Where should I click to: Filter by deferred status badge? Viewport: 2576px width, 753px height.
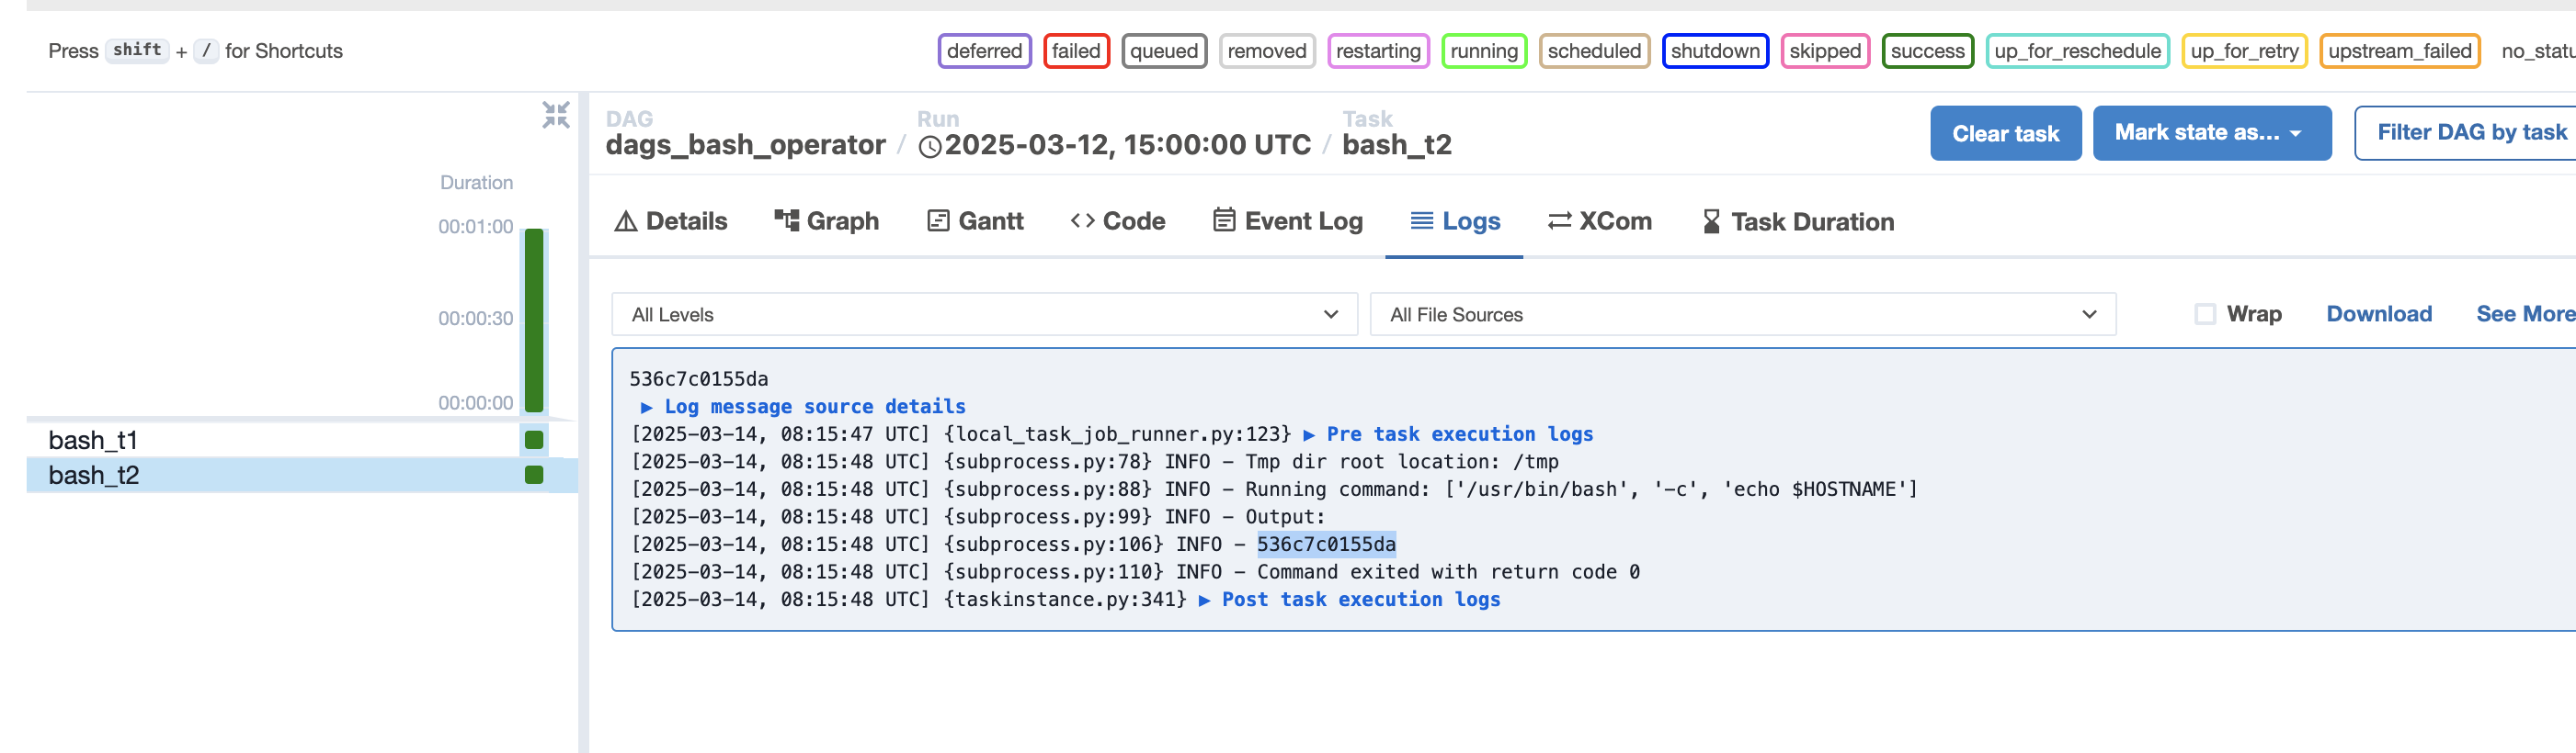[x=984, y=51]
